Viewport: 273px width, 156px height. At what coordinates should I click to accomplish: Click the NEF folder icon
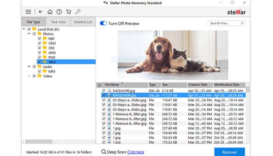pos(45,39)
